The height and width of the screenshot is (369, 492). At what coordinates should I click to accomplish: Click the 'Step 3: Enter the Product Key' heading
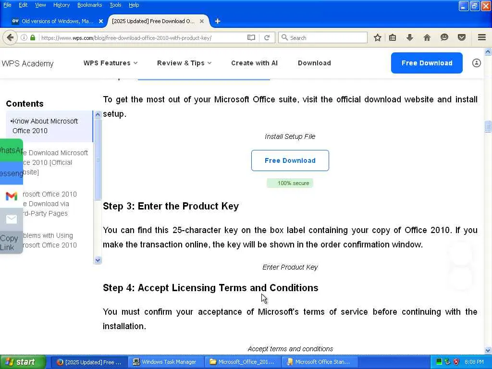pyautogui.click(x=171, y=206)
